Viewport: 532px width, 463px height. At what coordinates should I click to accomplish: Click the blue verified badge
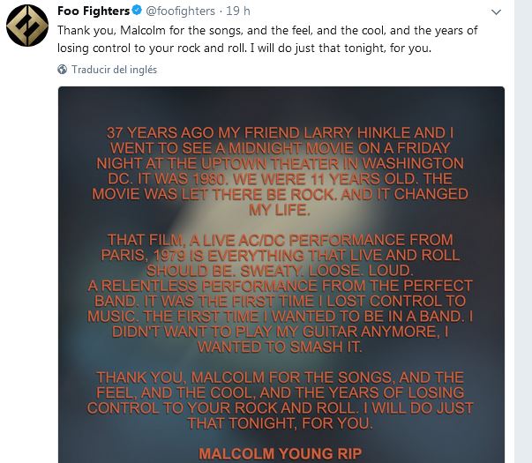138,11
